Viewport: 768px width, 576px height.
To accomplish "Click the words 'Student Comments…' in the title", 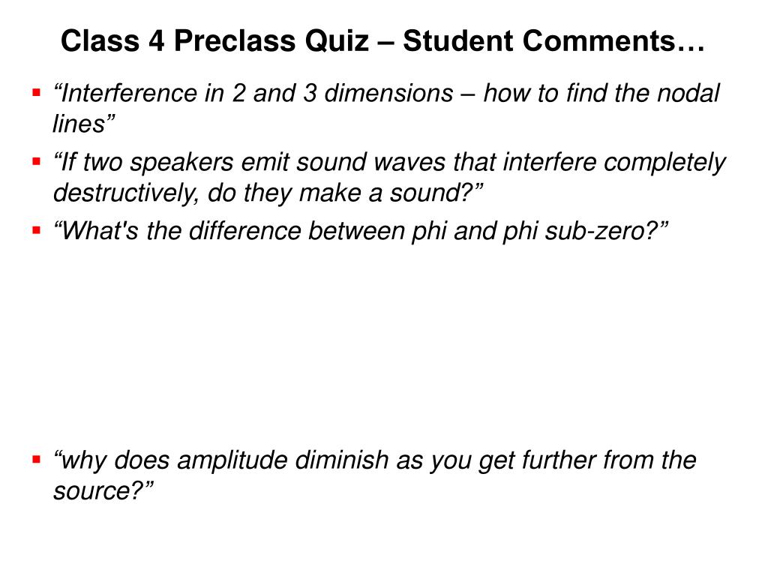I will [554, 40].
